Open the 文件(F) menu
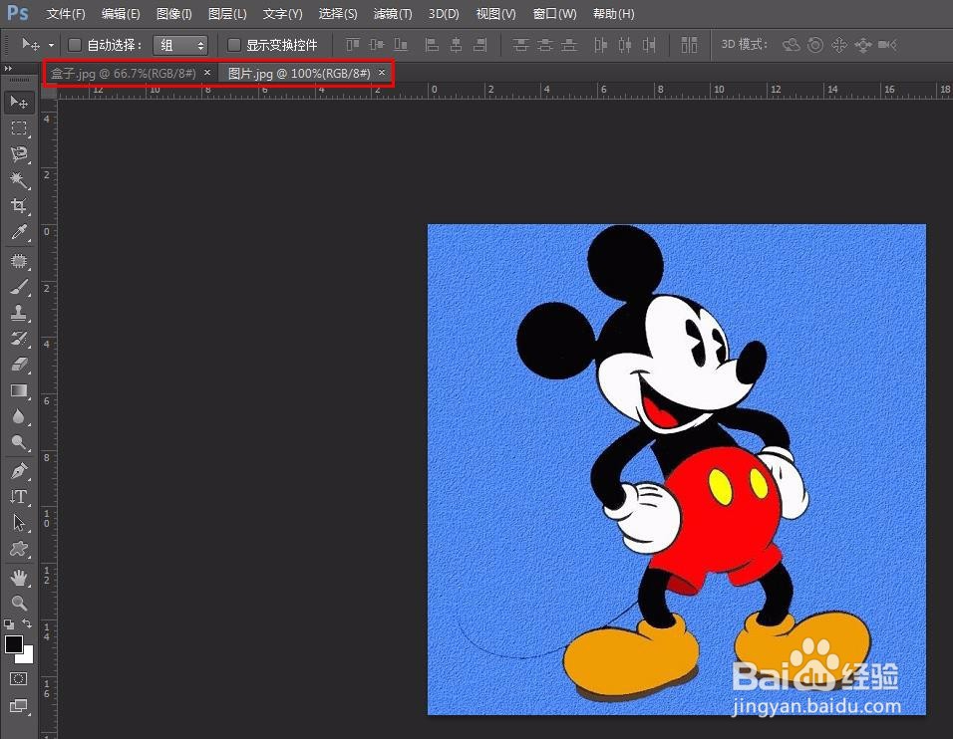 (66, 13)
